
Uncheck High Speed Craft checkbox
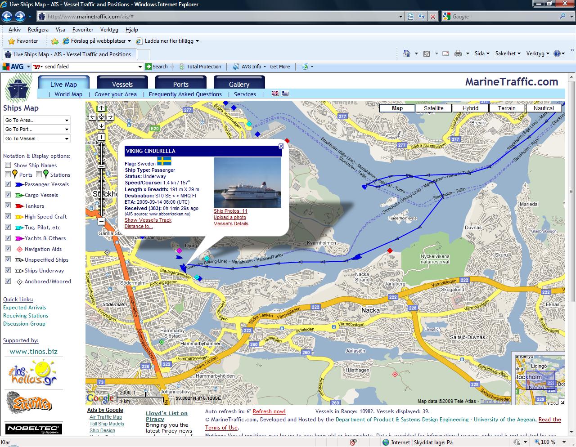pyautogui.click(x=8, y=216)
